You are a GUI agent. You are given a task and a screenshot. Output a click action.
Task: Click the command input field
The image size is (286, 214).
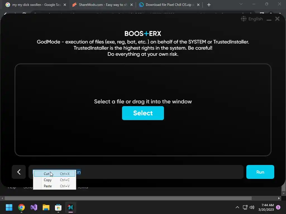[x=136, y=172]
